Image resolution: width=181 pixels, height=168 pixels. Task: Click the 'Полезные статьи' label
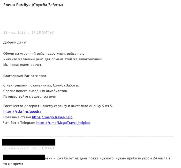(x=17, y=117)
